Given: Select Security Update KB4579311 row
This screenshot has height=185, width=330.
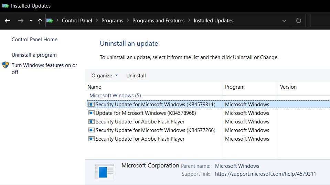Looking at the screenshot, I should tap(208, 105).
